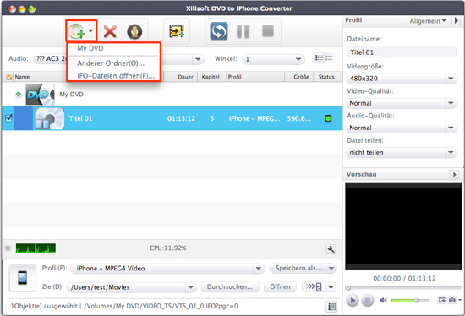This screenshot has width=465, height=316.
Task: Mute the preview audio
Action: (383, 301)
